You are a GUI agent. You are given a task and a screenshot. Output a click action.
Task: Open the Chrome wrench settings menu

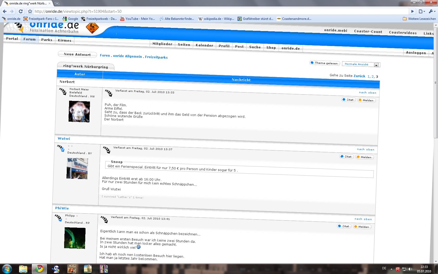(x=431, y=11)
